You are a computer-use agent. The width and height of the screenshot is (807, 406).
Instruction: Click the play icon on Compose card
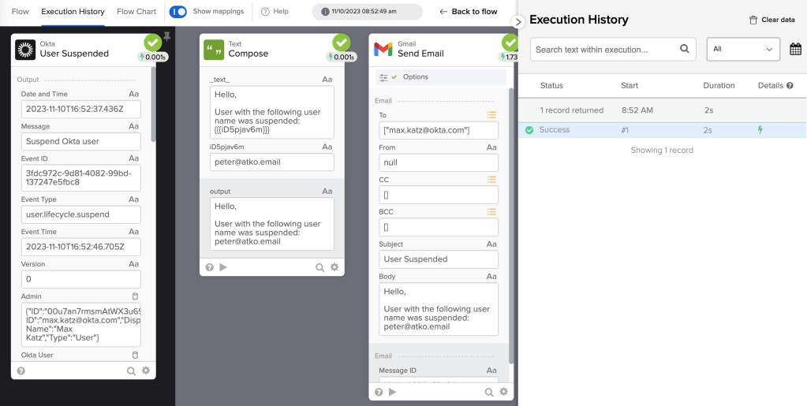click(x=223, y=267)
